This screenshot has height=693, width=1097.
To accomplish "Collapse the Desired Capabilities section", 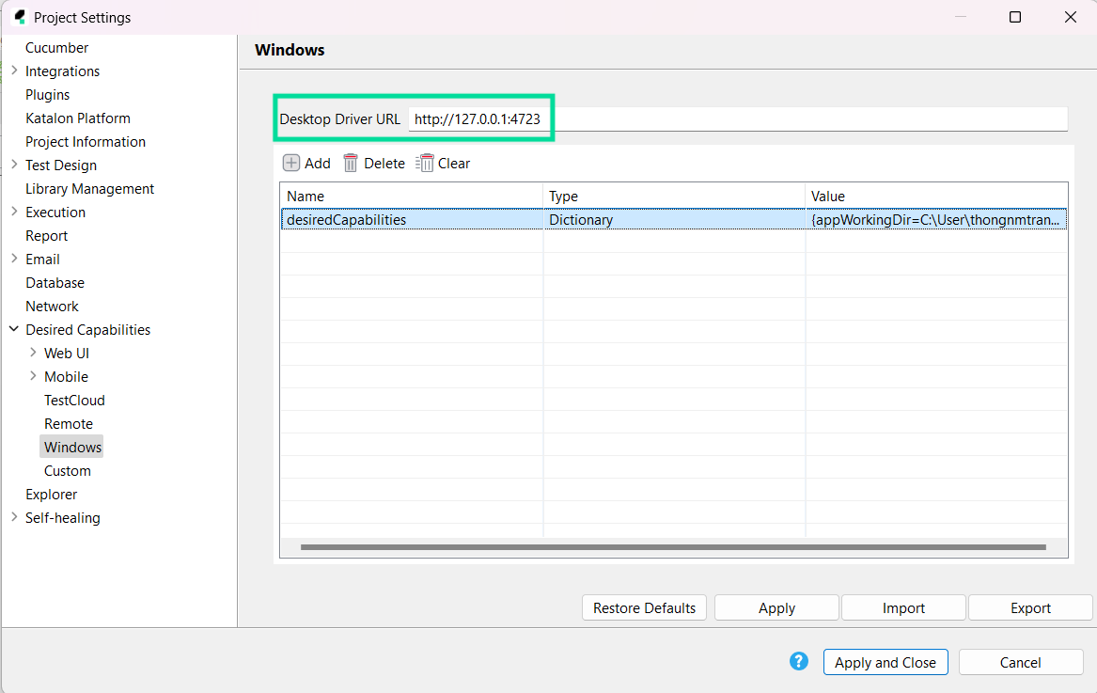I will click(13, 329).
